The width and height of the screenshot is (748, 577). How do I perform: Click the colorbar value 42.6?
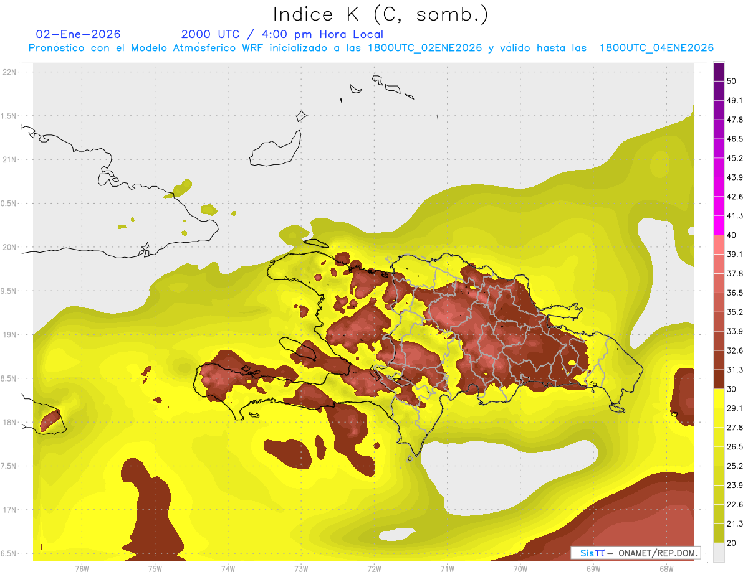tap(735, 197)
